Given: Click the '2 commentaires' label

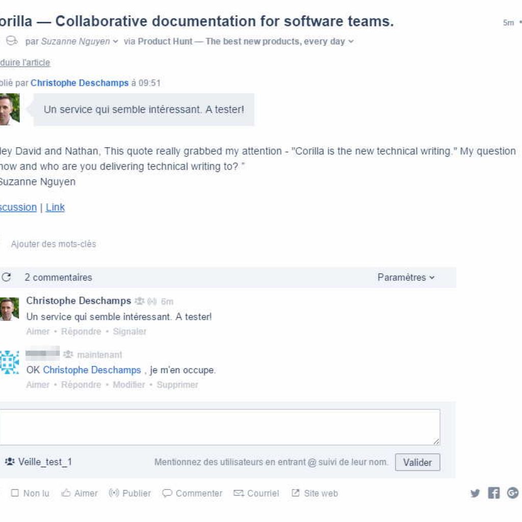Looking at the screenshot, I should tap(58, 277).
